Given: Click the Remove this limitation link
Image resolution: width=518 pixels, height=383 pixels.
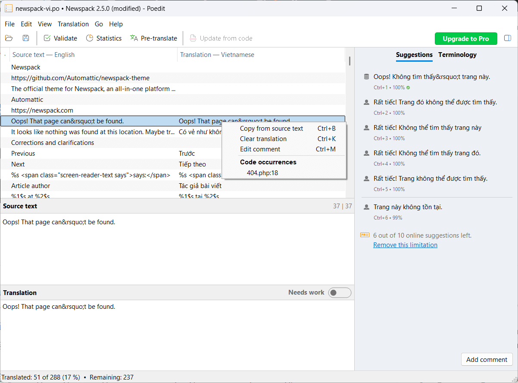Looking at the screenshot, I should pos(405,245).
